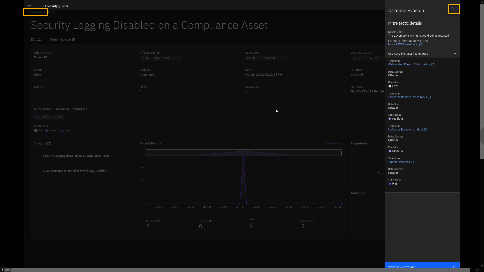
Task: Click external icon next to Indicator Removal from Tools
Action: 429,97
